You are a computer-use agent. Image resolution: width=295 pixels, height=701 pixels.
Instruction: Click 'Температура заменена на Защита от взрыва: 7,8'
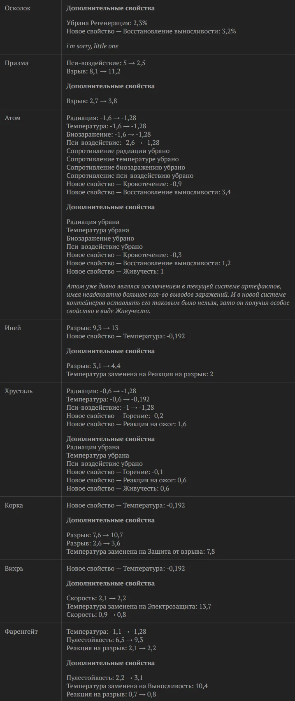point(141,552)
